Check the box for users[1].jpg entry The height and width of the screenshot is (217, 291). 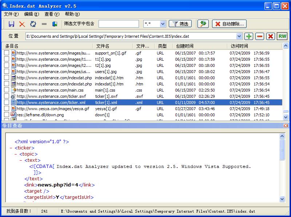pos(7,71)
